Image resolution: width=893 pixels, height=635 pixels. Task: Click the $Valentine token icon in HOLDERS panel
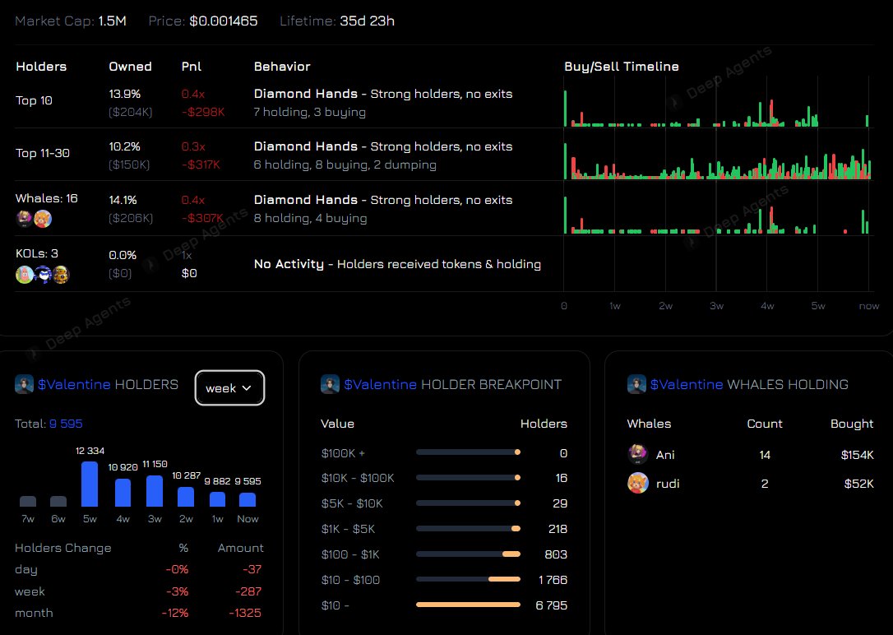point(24,384)
